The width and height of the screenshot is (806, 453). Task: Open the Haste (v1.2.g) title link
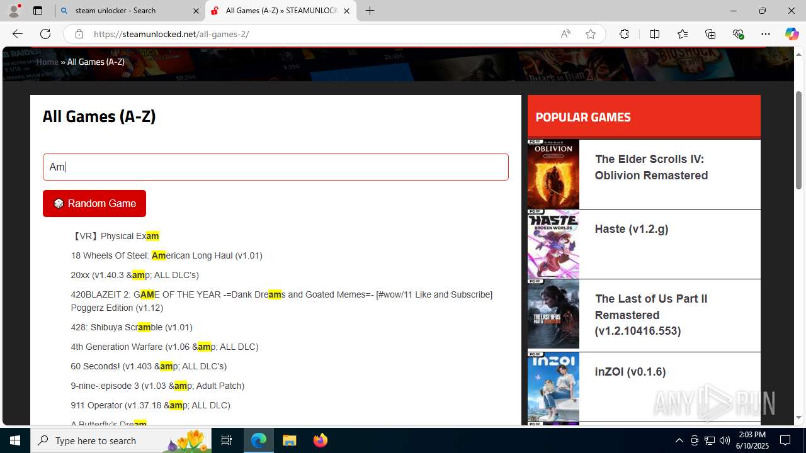click(x=632, y=229)
